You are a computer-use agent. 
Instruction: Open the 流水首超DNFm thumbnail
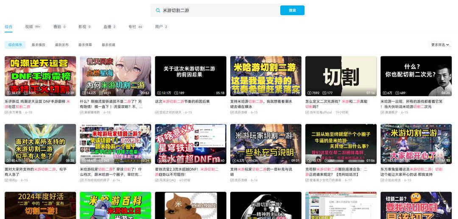(x=191, y=144)
